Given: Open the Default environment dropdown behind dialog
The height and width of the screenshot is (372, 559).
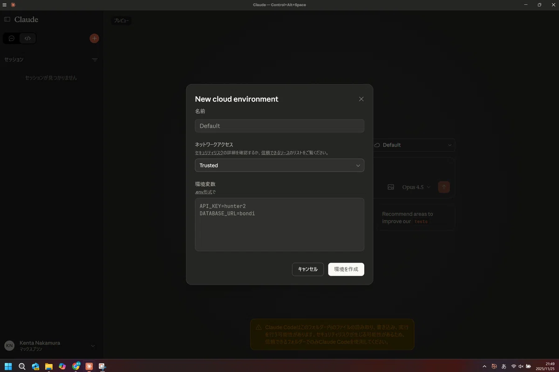Looking at the screenshot, I should point(413,145).
